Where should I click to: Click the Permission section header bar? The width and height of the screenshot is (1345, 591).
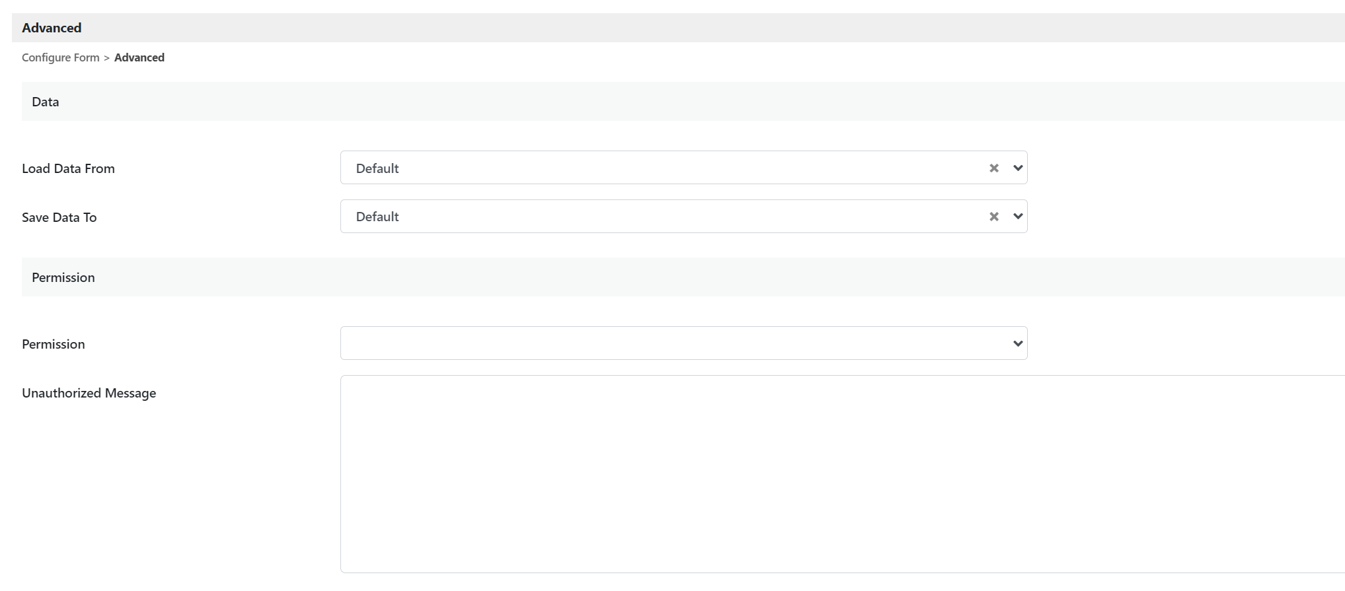(x=661, y=277)
